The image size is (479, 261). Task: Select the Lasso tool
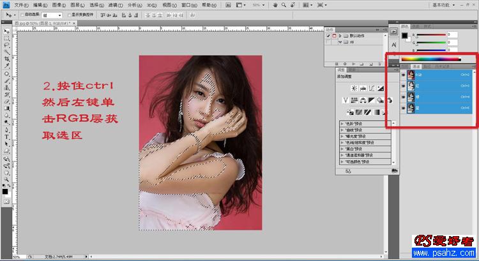pos(6,45)
